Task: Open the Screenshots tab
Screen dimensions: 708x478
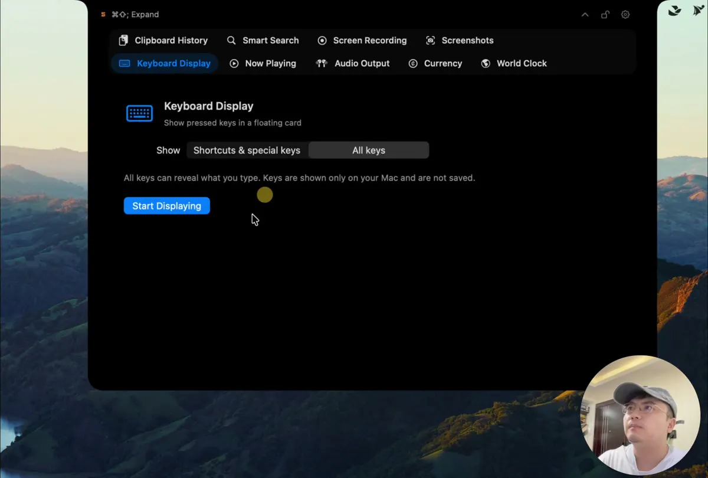Action: click(x=460, y=40)
